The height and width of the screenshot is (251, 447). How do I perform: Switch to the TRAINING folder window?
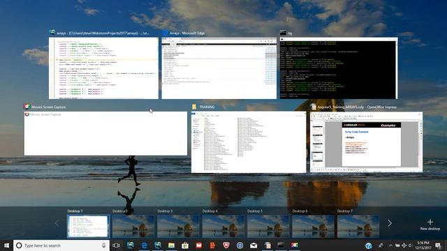[249, 142]
